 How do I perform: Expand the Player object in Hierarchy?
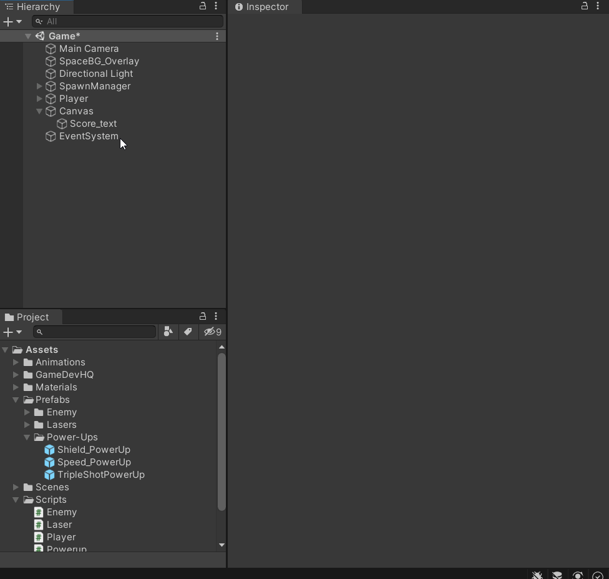pos(39,99)
